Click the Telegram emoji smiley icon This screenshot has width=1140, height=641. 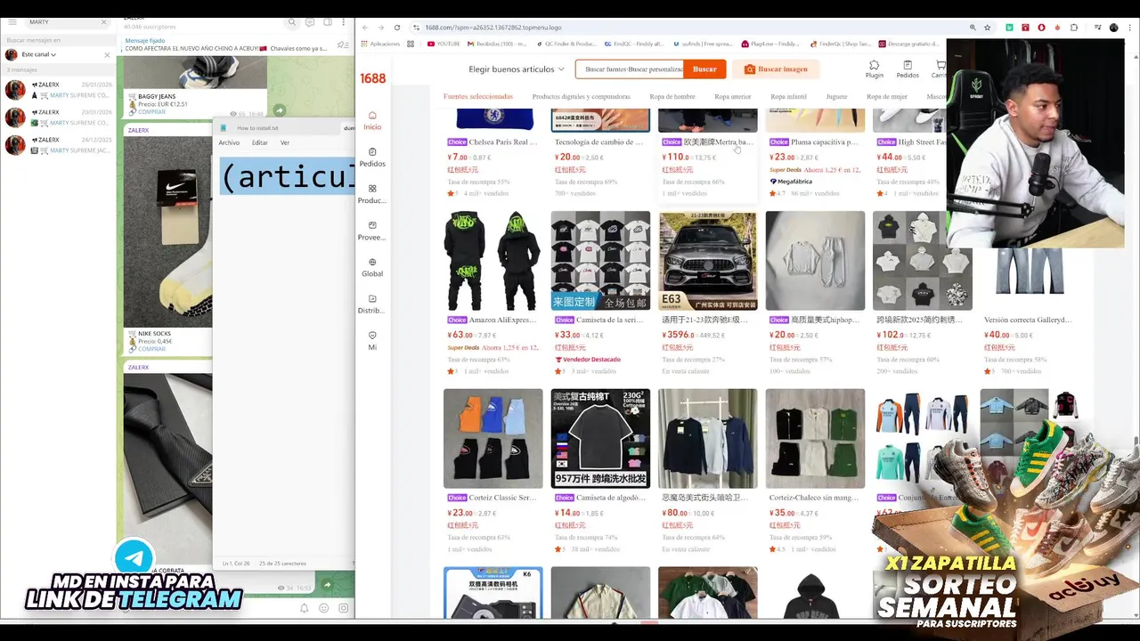tap(323, 608)
